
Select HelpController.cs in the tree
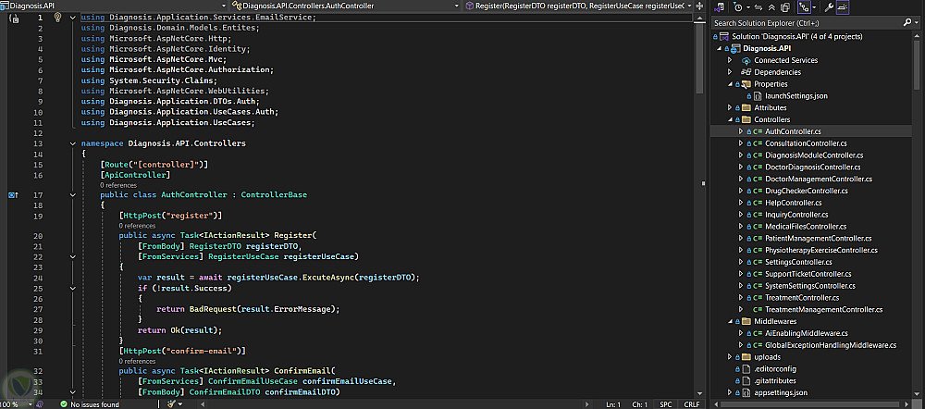point(794,203)
